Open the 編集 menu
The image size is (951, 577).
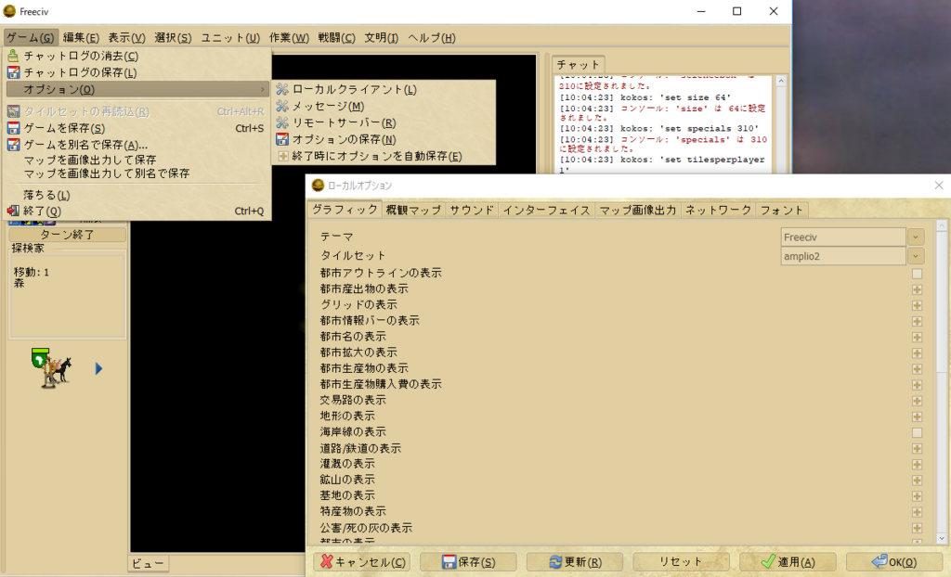pos(81,38)
